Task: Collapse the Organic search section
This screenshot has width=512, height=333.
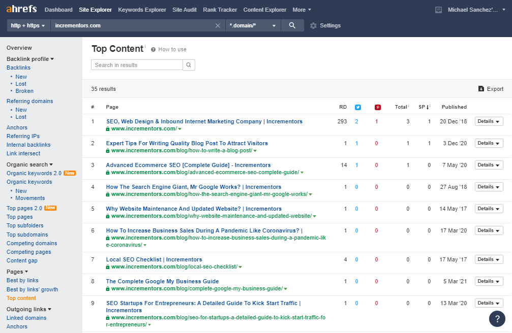Action: tap(29, 164)
